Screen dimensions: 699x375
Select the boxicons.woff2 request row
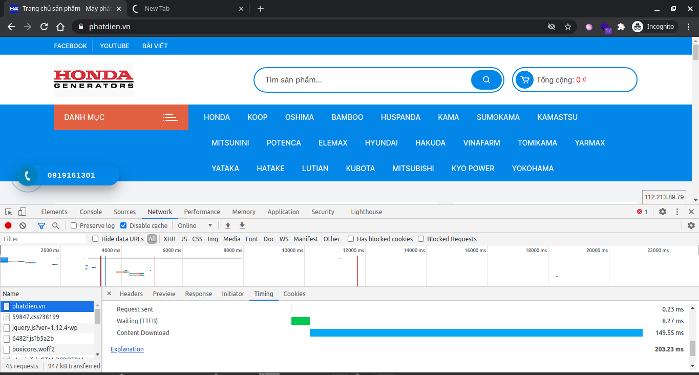[47, 349]
